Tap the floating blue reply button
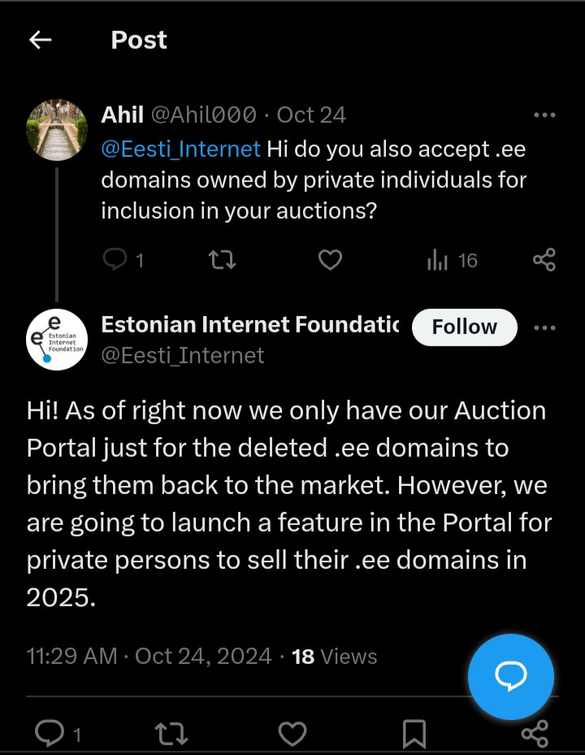 pos(511,676)
